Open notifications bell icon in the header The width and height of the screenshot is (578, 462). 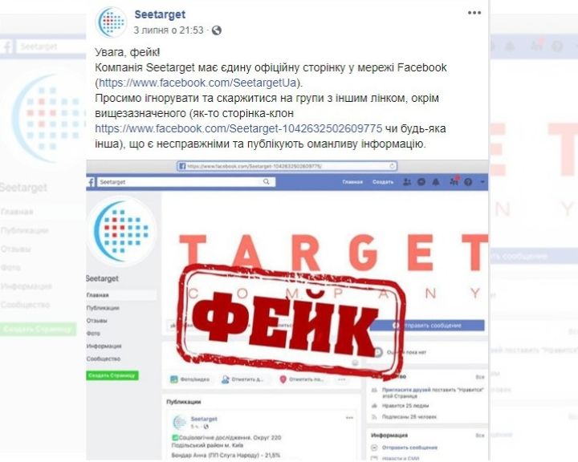click(436, 181)
